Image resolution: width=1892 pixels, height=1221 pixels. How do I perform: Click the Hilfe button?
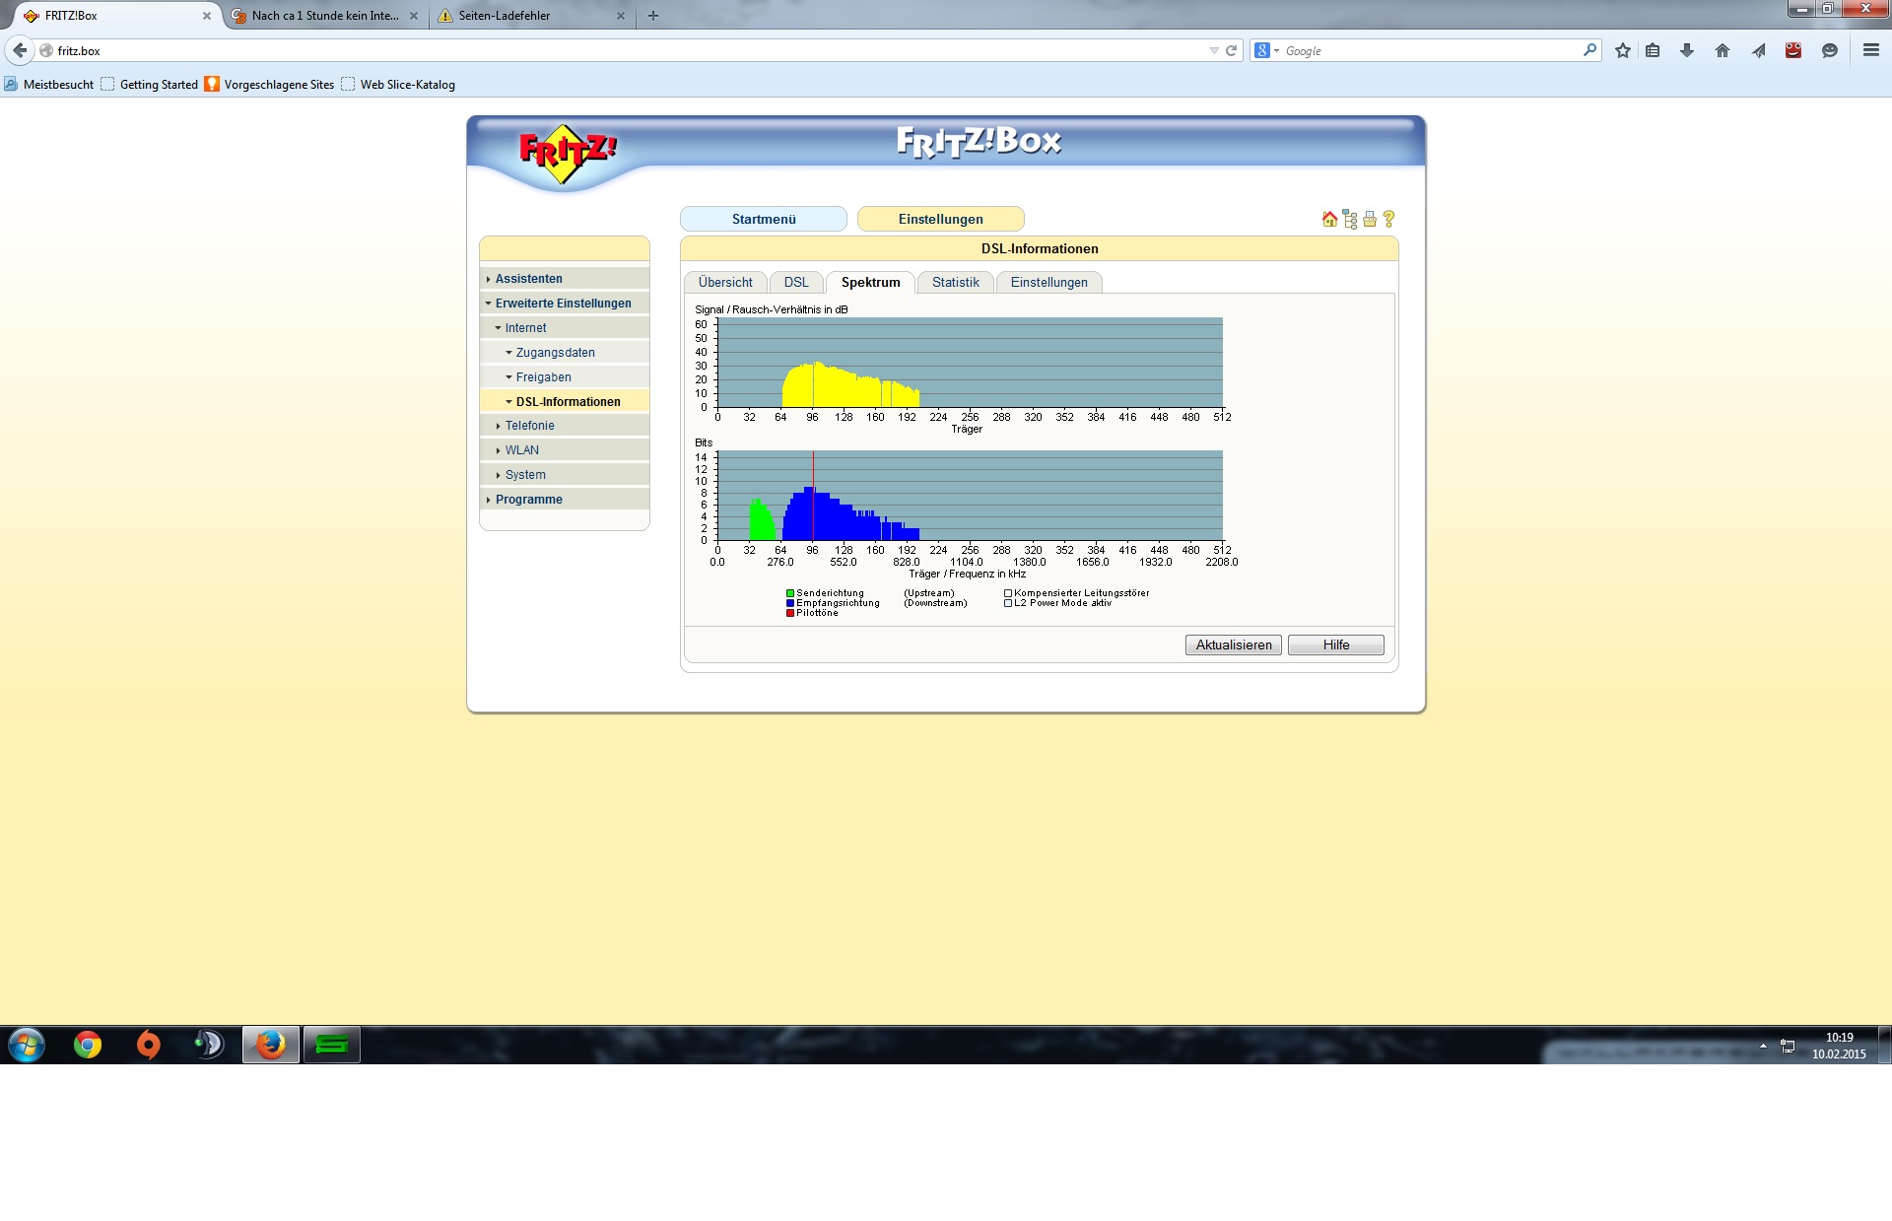pyautogui.click(x=1335, y=644)
